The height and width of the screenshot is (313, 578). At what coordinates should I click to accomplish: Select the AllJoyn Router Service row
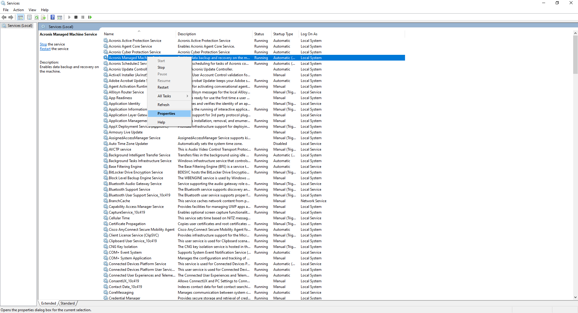[254, 92]
